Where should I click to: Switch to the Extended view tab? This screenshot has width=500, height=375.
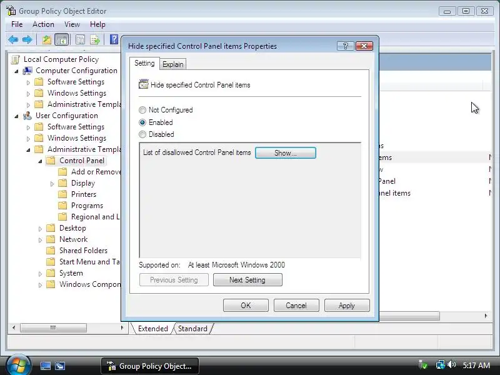click(x=152, y=329)
